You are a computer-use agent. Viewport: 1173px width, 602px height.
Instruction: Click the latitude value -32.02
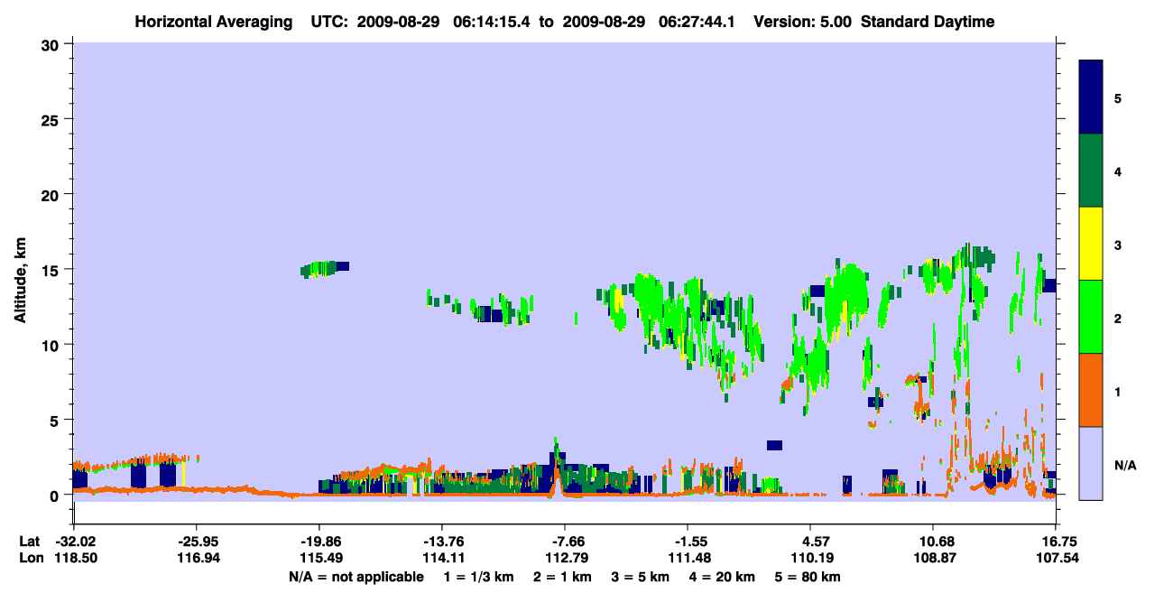pyautogui.click(x=73, y=542)
